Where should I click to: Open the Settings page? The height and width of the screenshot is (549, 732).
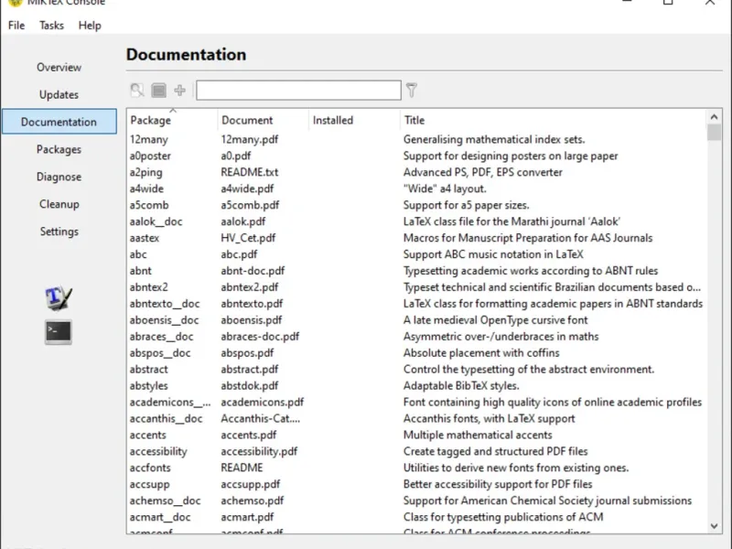click(59, 231)
